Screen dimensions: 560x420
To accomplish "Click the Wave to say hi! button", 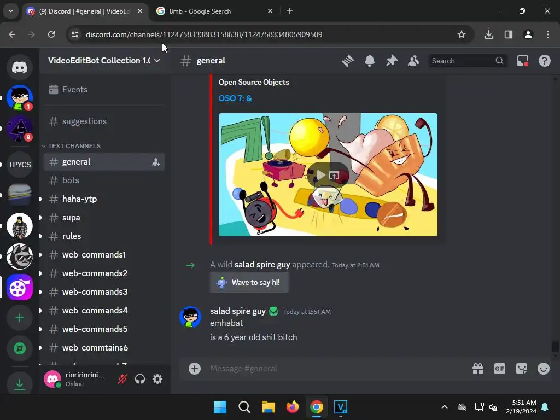I will (x=249, y=282).
